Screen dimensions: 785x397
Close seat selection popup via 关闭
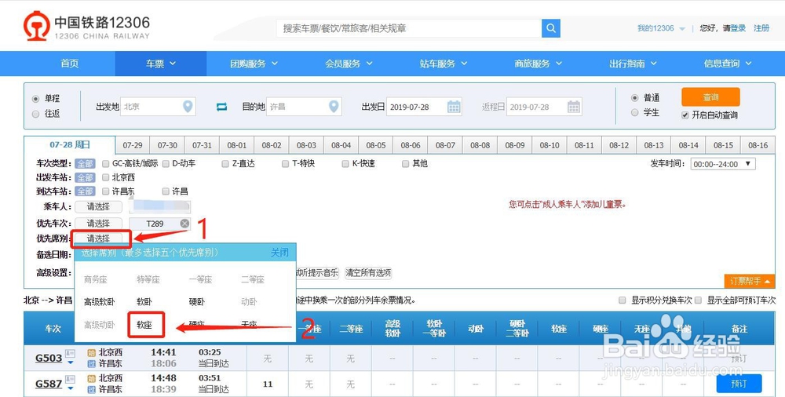point(280,253)
